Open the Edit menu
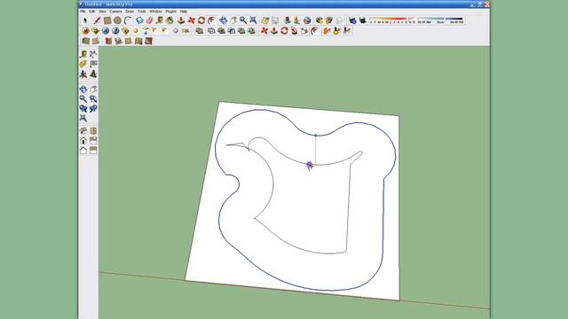568x319 pixels. (92, 12)
